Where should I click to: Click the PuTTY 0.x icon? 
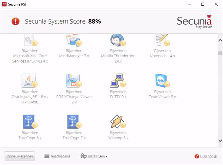pyautogui.click(x=118, y=81)
